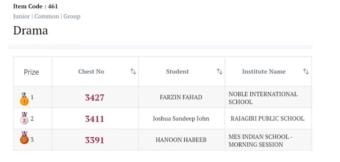Screen dimensions: 340x162
Task: Click the Student column header label
Action: (177, 72)
